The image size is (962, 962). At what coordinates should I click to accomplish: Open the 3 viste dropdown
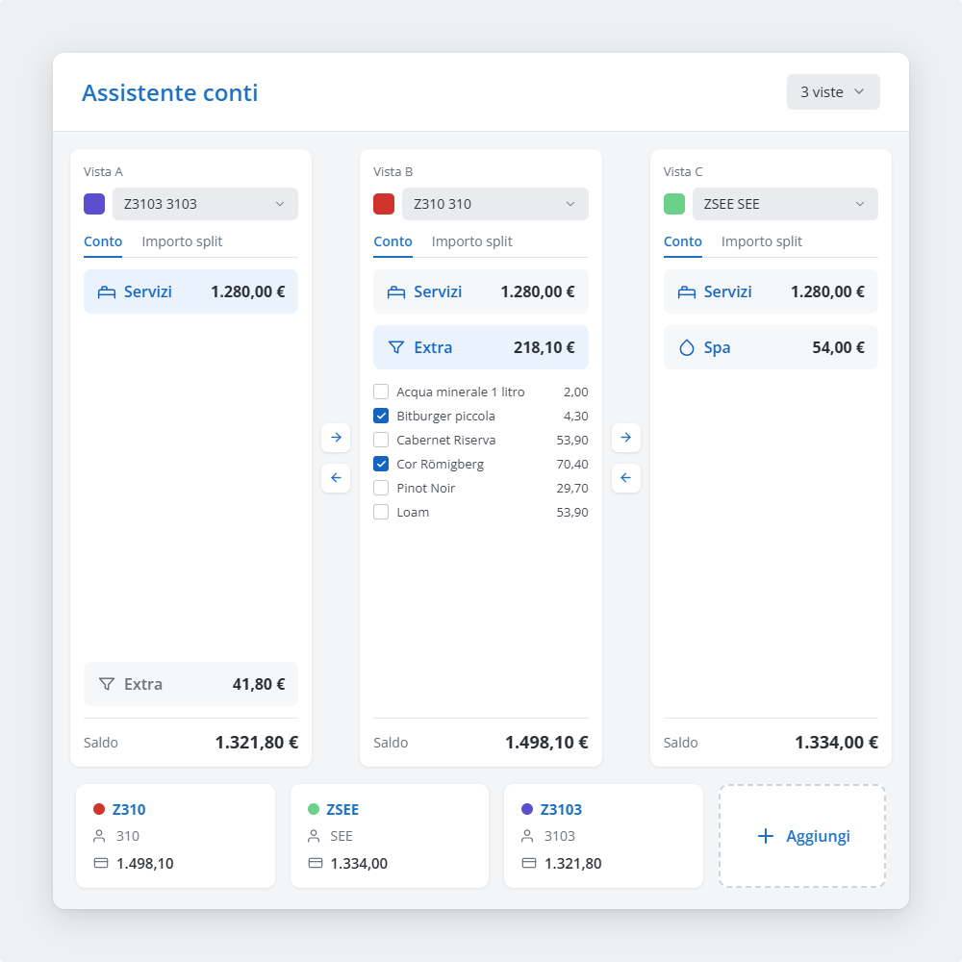(x=833, y=92)
